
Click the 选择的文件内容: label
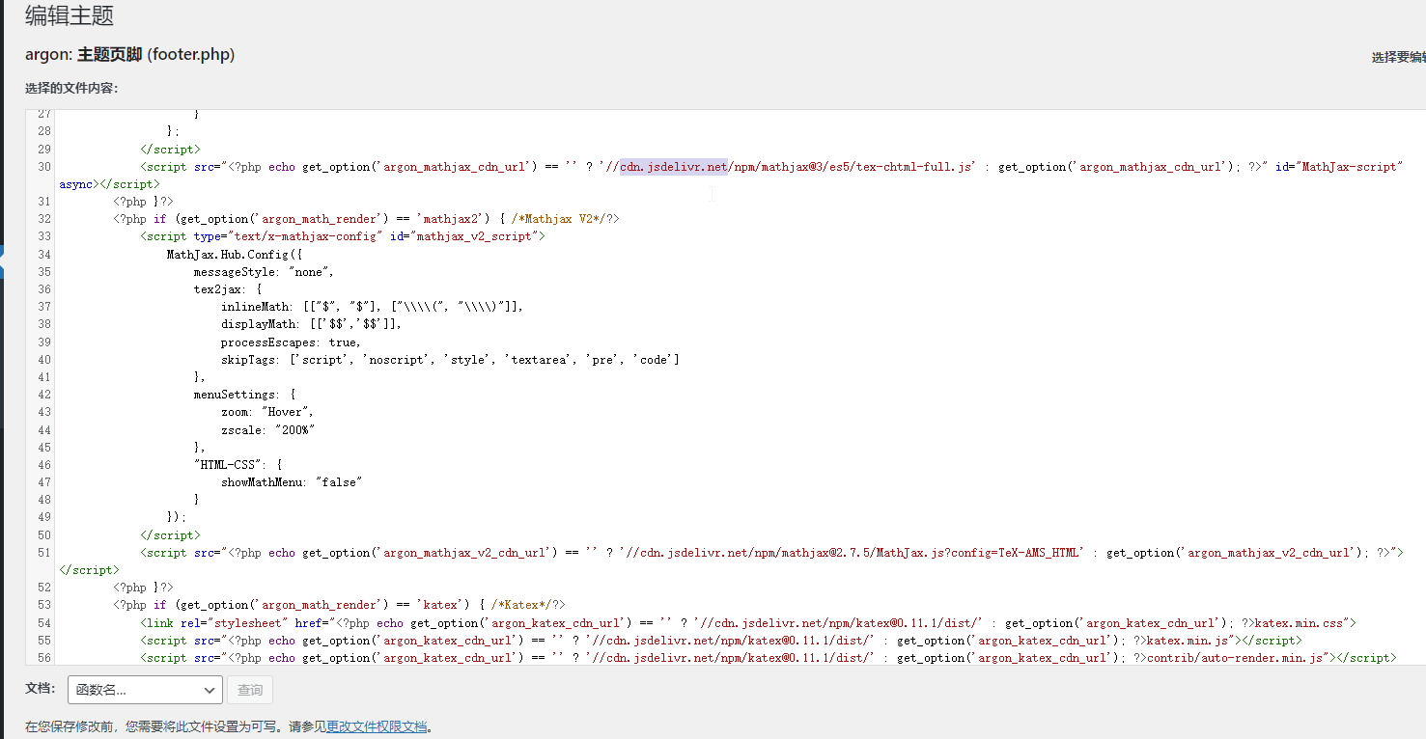tap(71, 88)
